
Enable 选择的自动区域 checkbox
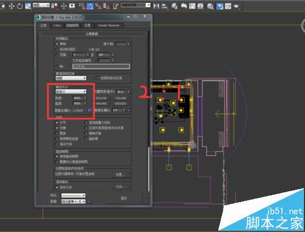[98, 78]
